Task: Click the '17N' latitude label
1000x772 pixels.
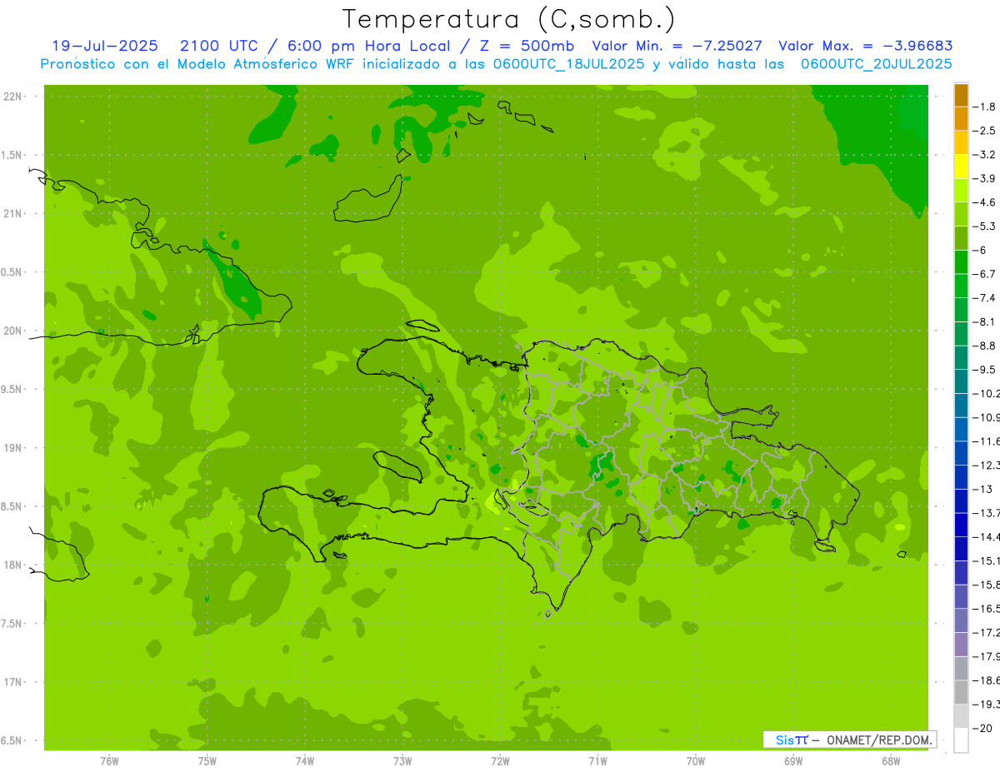Action: (12, 682)
